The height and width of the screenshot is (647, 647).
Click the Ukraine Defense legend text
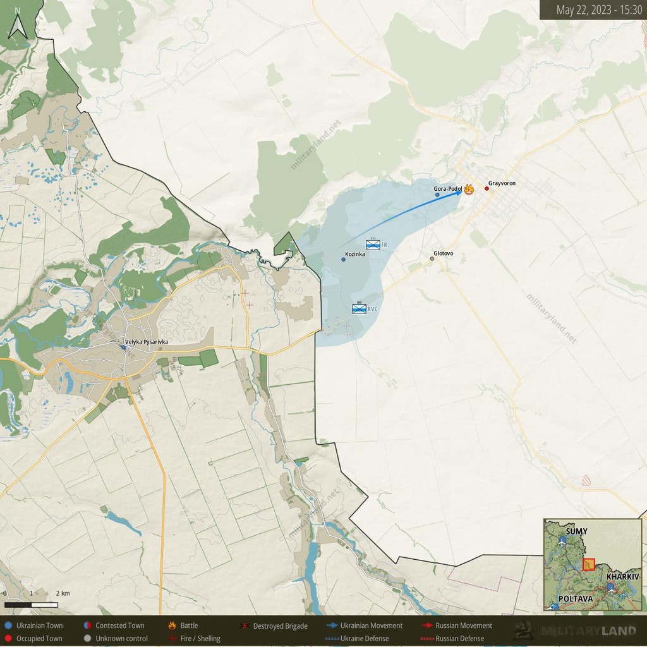(365, 638)
